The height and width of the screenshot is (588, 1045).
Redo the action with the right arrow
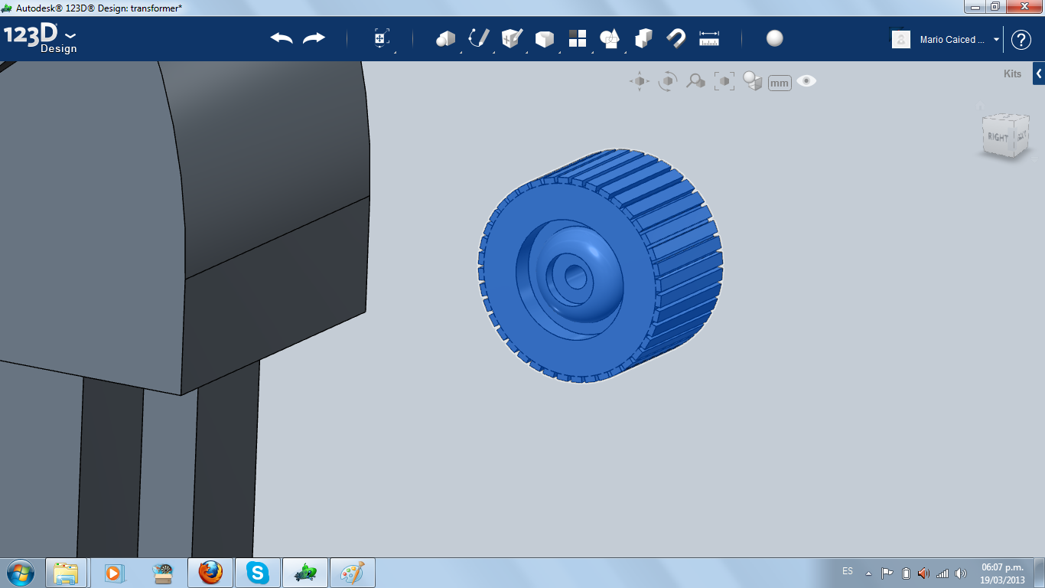[314, 38]
